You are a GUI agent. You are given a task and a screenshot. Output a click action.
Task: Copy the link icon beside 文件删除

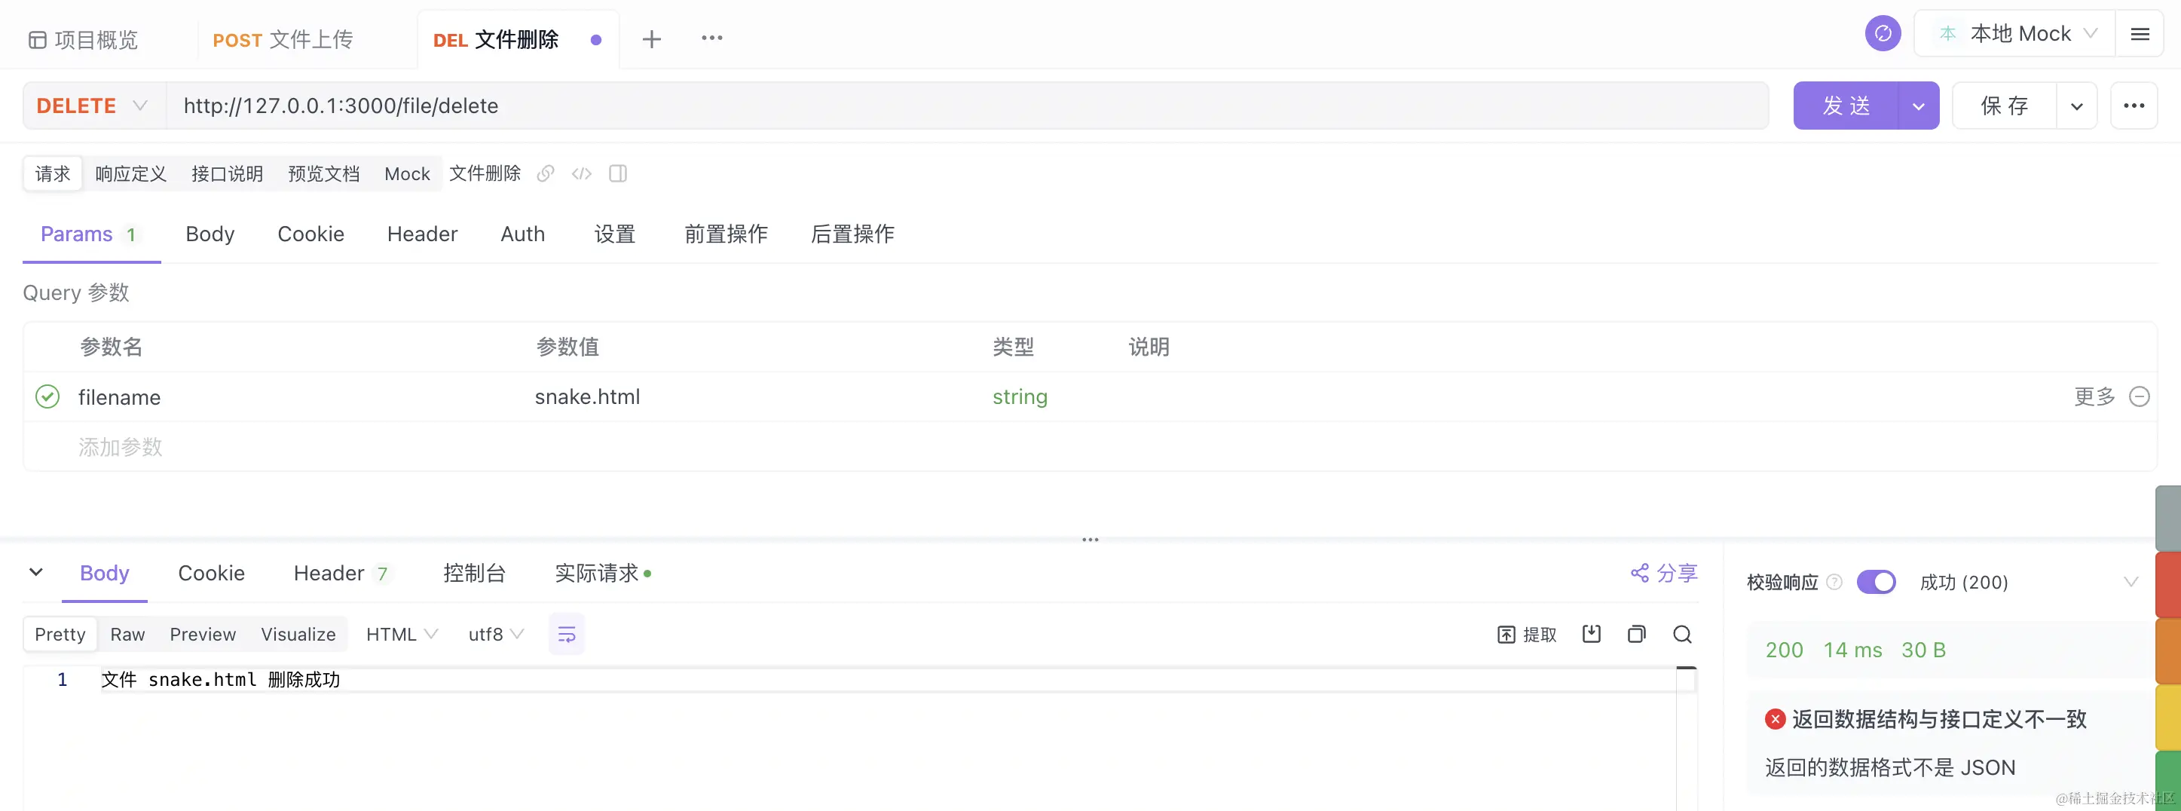click(x=546, y=173)
